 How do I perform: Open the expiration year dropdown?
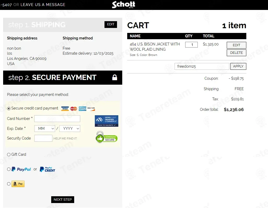coord(70,129)
